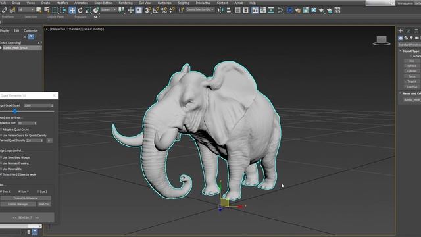Open the Animation menu
421x237 pixels.
81,3
